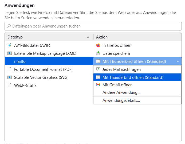Select 'Jedes Mal nachfragen' option
This screenshot has height=144, width=185.
pyautogui.click(x=121, y=69)
